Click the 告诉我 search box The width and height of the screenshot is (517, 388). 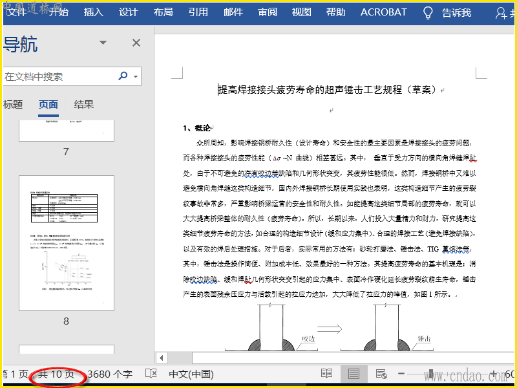(x=457, y=13)
